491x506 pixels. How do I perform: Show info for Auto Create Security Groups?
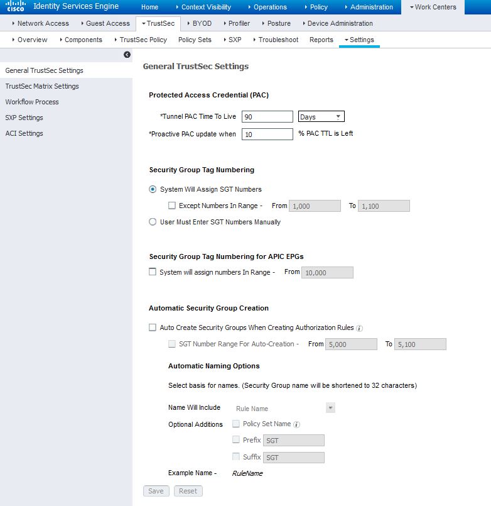tap(359, 328)
